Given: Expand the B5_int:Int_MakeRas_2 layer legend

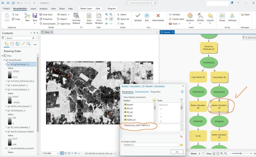Looking at the screenshot, I should (6, 127).
